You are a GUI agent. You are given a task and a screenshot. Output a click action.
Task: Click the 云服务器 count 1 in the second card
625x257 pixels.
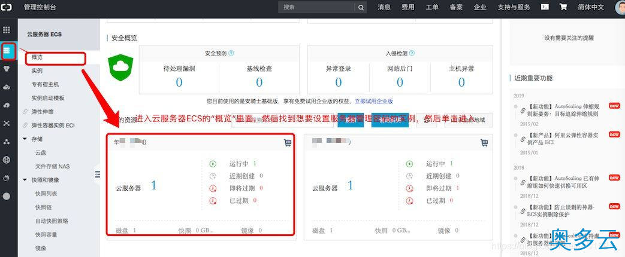(x=350, y=186)
